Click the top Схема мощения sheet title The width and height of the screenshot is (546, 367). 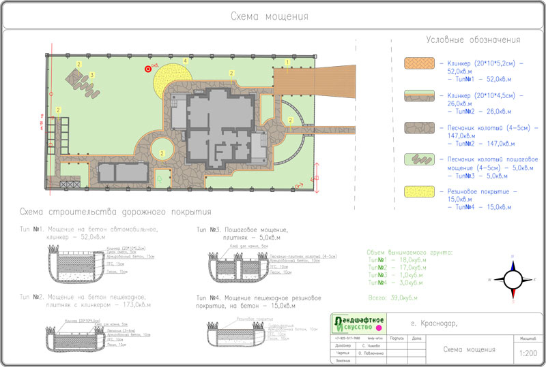270,16
